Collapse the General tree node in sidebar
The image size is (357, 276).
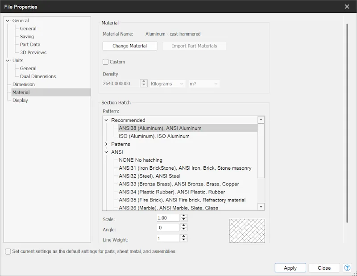[8, 21]
